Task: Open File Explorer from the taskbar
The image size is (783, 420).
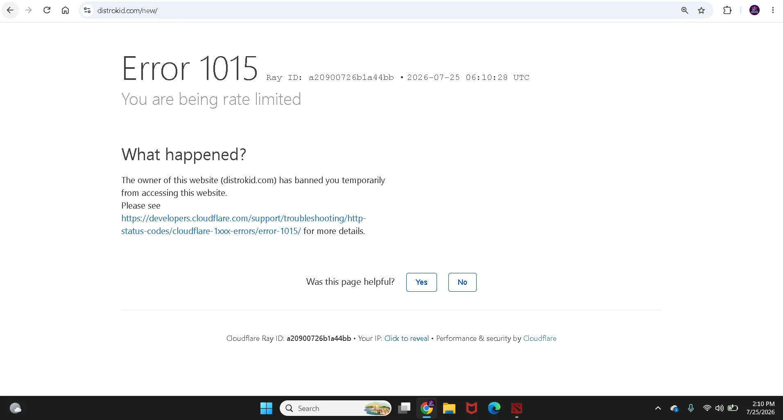Action: (449, 408)
